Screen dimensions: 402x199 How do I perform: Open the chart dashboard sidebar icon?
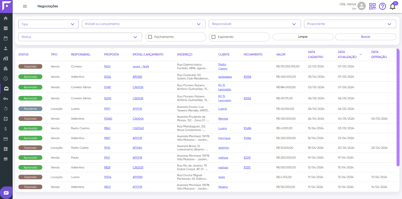pos(6,28)
